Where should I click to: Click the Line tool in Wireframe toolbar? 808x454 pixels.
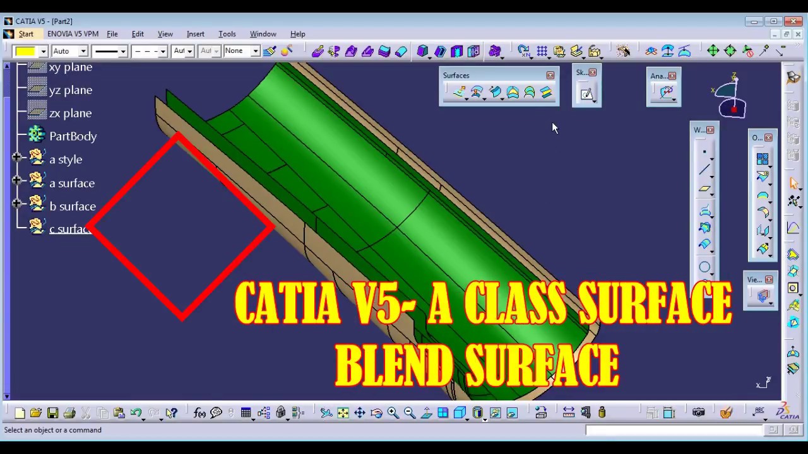tap(704, 170)
